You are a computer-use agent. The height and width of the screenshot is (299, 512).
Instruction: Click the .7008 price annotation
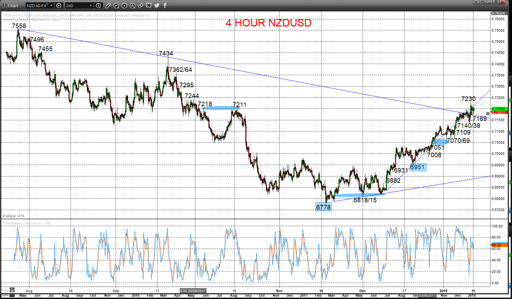pos(433,155)
